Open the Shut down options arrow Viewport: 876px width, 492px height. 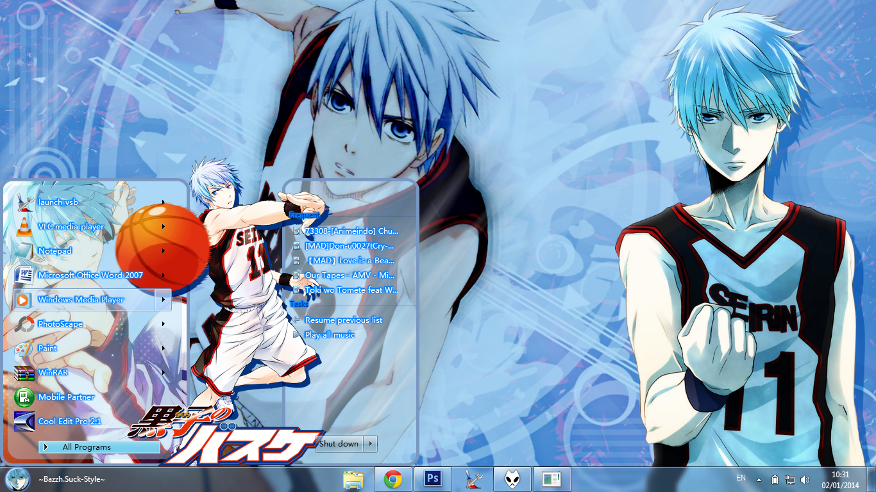(371, 444)
